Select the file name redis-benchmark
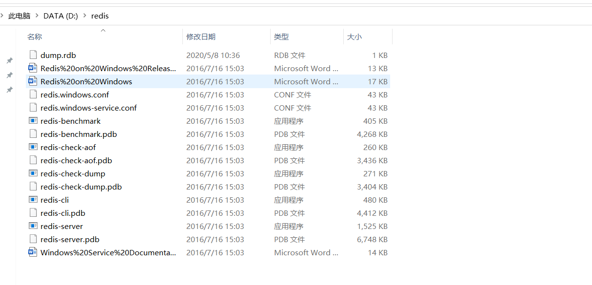The width and height of the screenshot is (592, 285). pos(71,121)
